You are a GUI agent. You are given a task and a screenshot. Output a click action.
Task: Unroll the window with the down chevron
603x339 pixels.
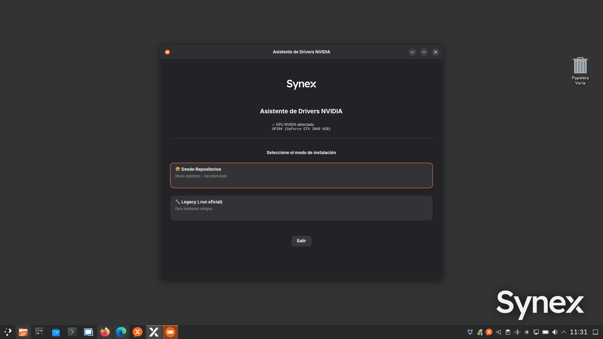[x=412, y=52]
